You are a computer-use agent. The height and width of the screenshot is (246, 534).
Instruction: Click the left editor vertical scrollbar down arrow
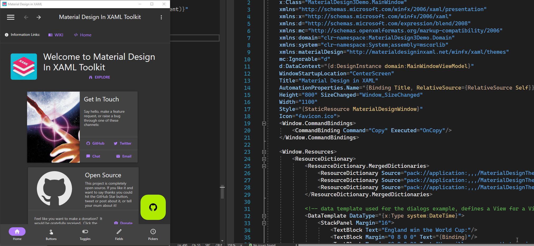(x=222, y=241)
